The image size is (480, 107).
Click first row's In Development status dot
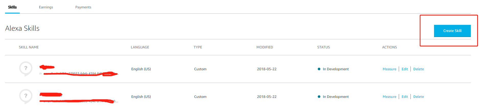click(x=319, y=69)
